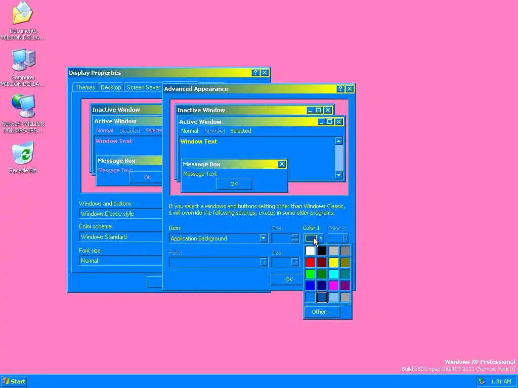Pick the outlined selected medium-blue swatch
Image resolution: width=518 pixels, height=388 pixels.
[x=322, y=297]
